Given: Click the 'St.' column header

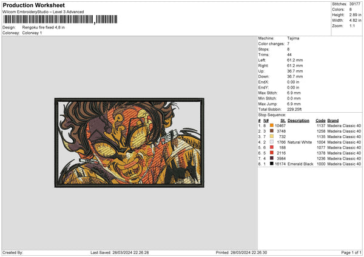Looking at the screenshot, I should click(x=283, y=121).
